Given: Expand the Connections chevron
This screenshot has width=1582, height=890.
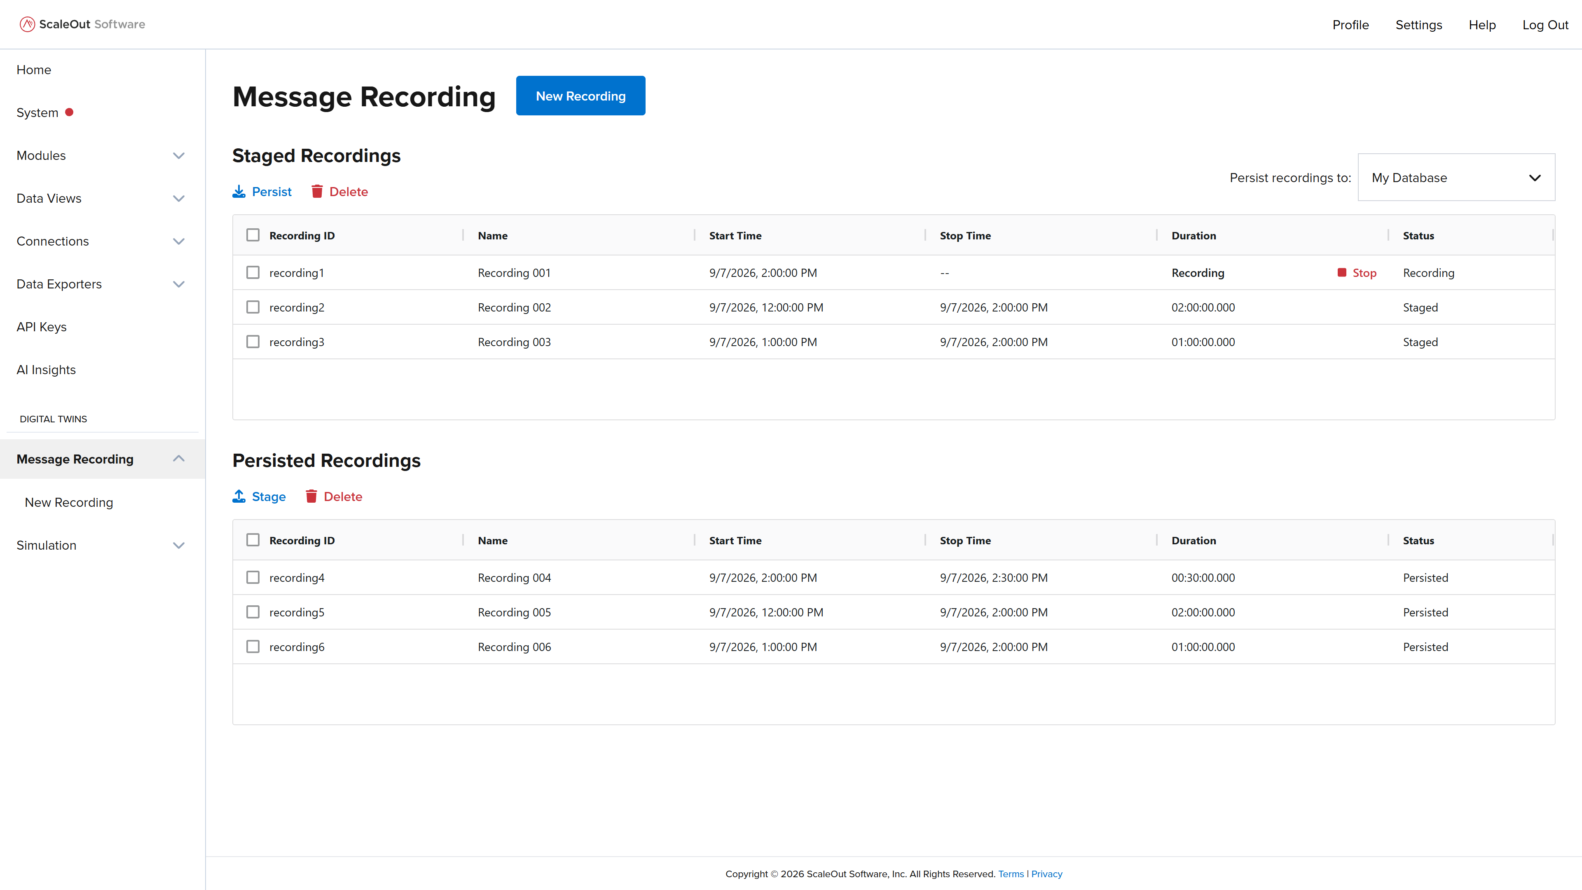Looking at the screenshot, I should point(179,241).
